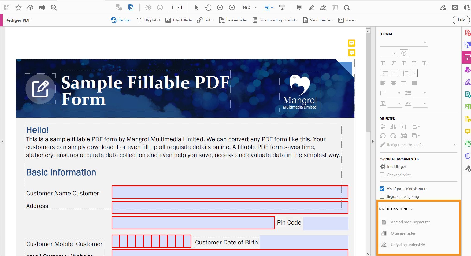Viewport: 471px width, 256px height.
Task: Click the save file icon
Action: point(7,8)
